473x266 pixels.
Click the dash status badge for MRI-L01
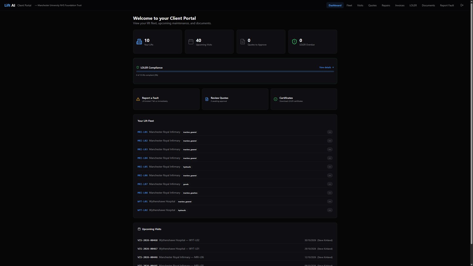coord(330,132)
